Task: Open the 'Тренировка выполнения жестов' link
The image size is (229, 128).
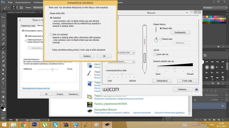Action: [x=36, y=88]
